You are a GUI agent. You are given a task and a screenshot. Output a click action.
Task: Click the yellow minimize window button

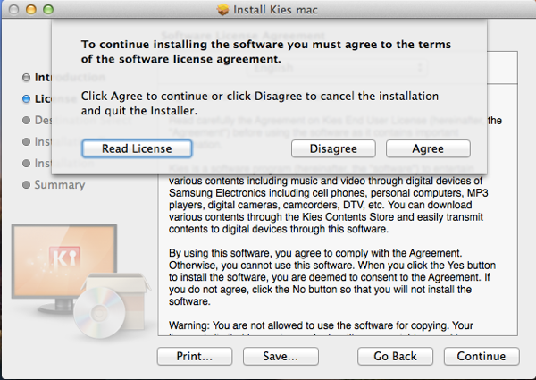point(31,9)
